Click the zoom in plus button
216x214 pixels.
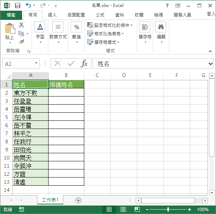point(190,210)
